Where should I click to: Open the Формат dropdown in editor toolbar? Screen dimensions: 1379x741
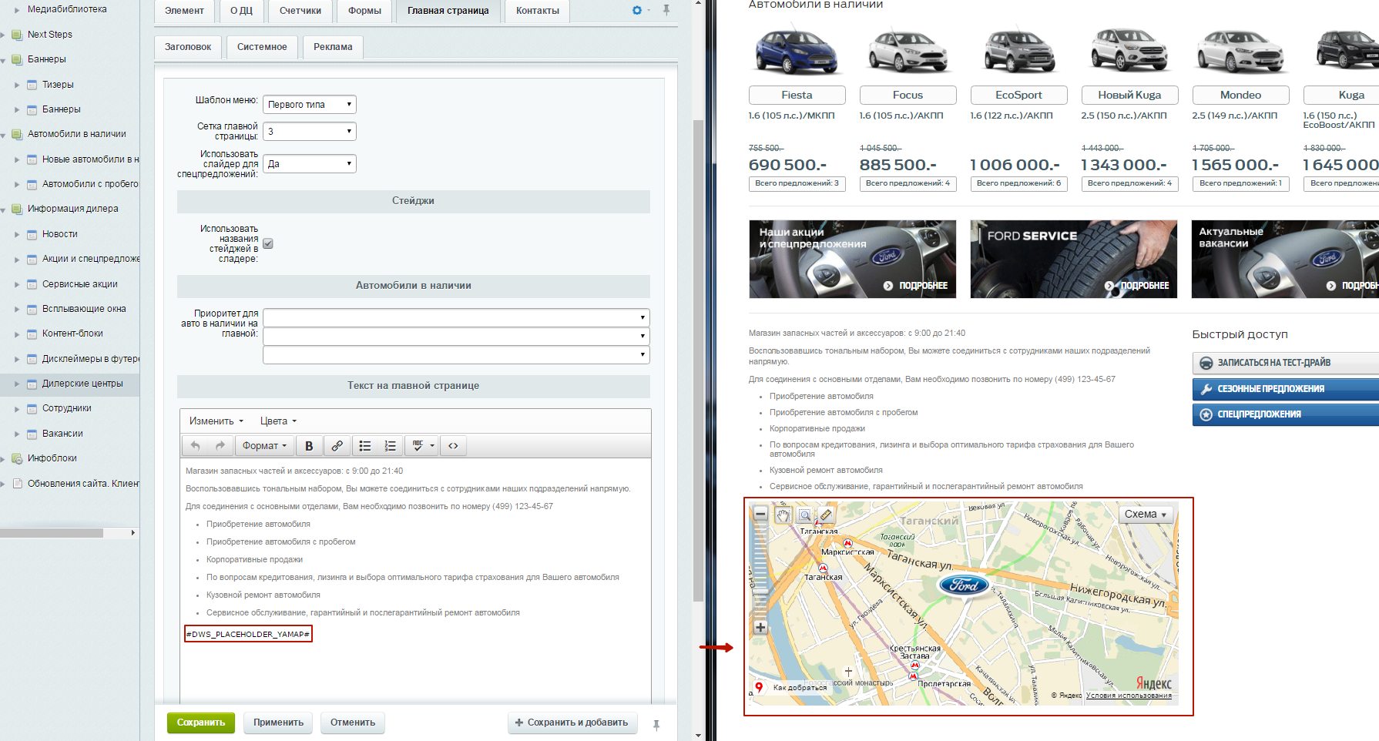[264, 446]
